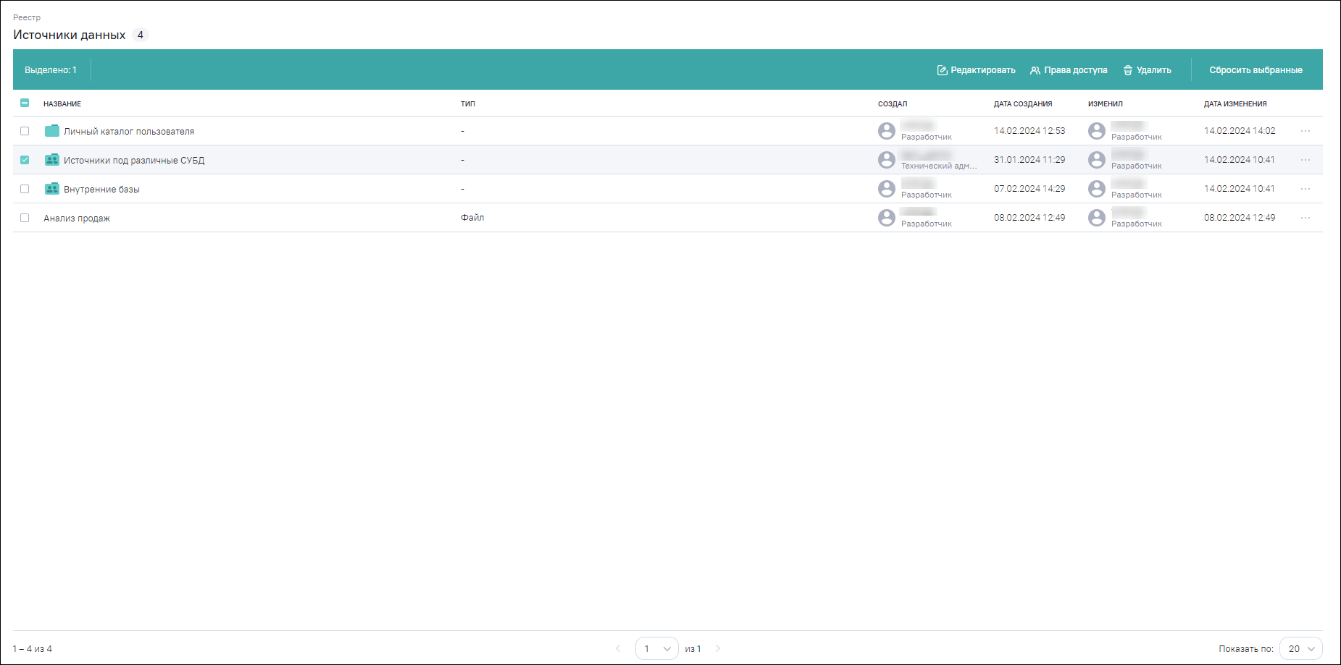
Task: Click creator avatar in Анализ продаж row
Action: coord(887,218)
